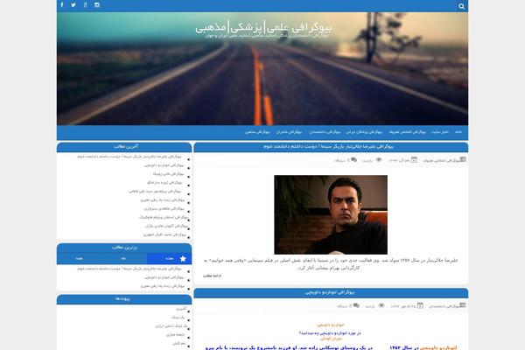
Task: Open لئوناردو داوینچی link in latest posts
Action: click(x=164, y=165)
